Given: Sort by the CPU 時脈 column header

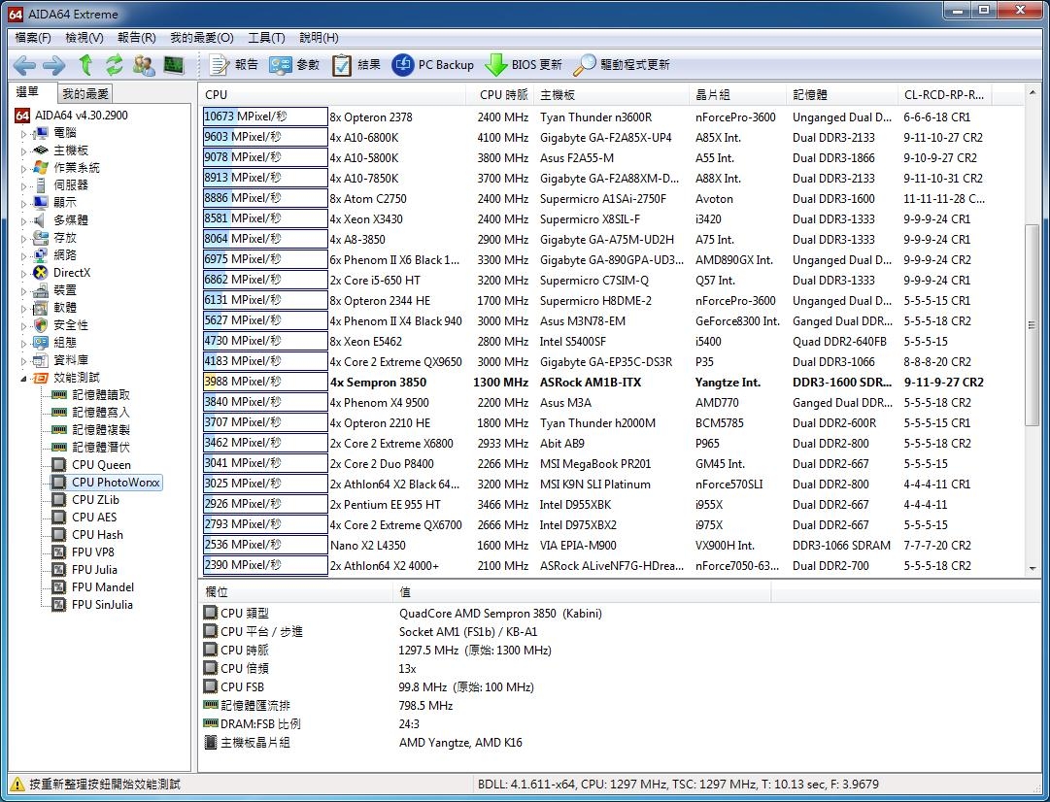Looking at the screenshot, I should point(499,95).
